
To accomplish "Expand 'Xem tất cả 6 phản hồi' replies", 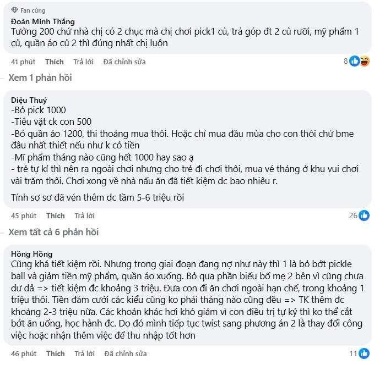I will 53,232.
